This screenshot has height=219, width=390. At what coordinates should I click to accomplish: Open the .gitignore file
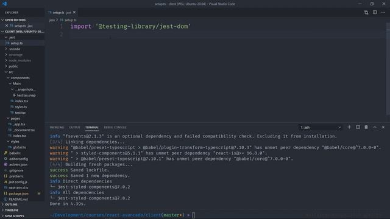click(x=23, y=170)
